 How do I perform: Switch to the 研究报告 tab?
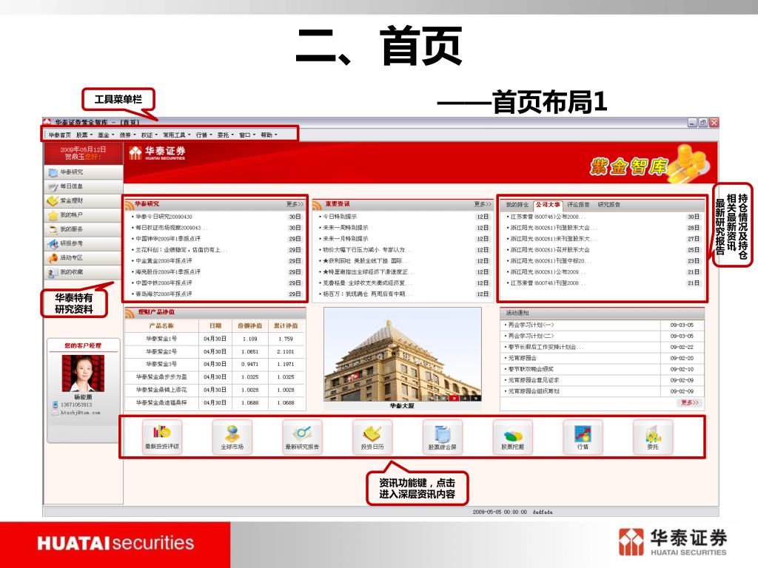pos(608,205)
